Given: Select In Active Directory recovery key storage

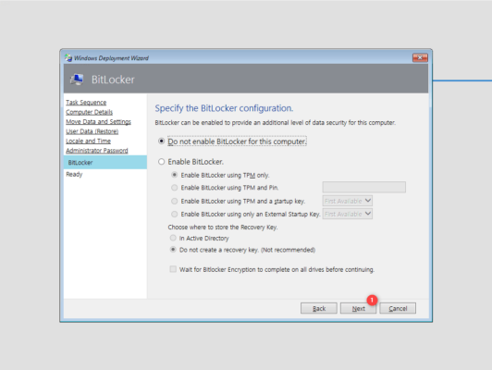Looking at the screenshot, I should click(173, 238).
